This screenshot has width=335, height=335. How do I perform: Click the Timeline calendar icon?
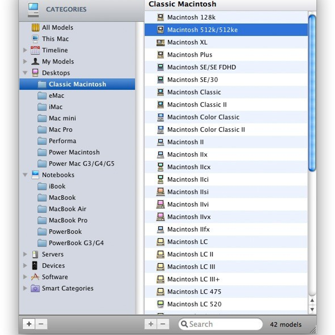click(x=35, y=50)
